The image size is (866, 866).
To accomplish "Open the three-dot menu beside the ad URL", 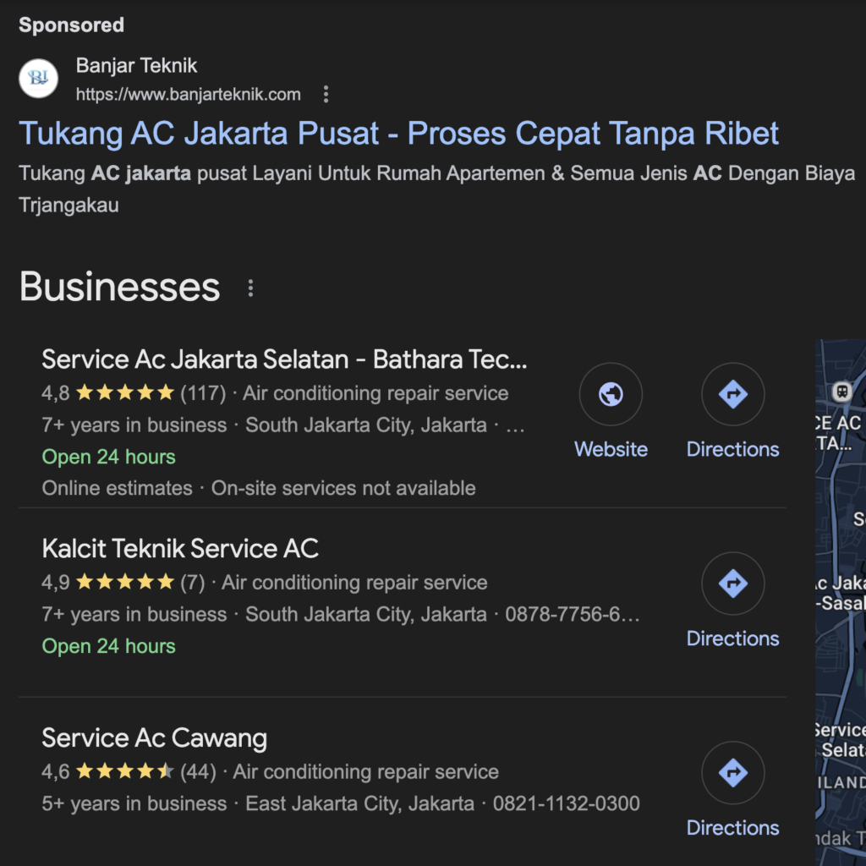I will point(326,95).
